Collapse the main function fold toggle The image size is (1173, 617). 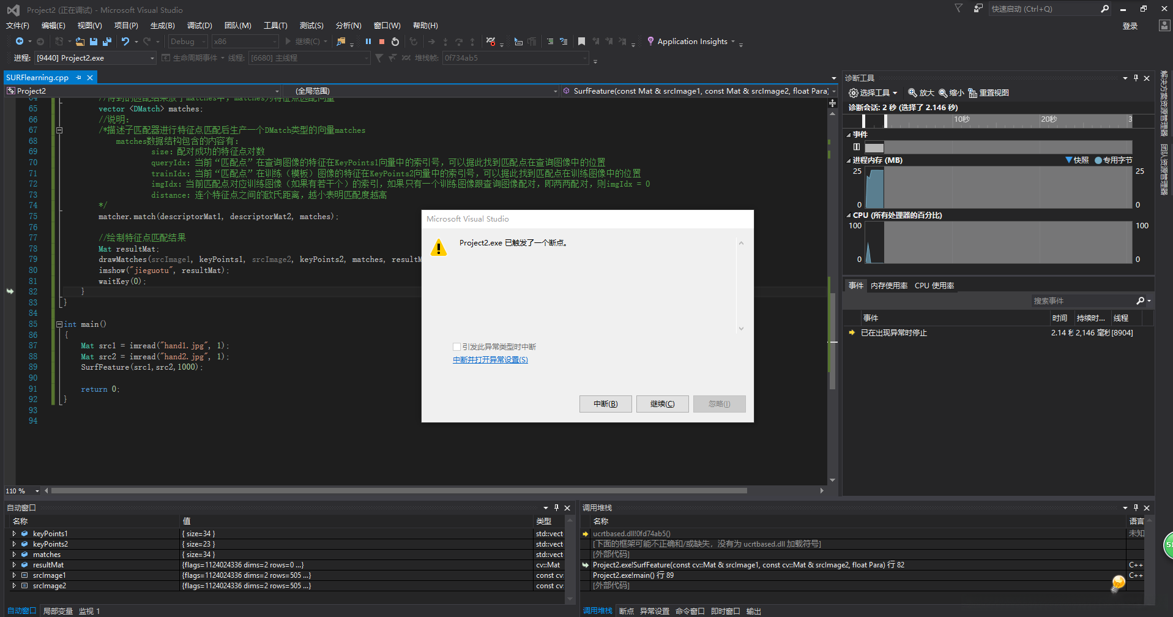[59, 324]
